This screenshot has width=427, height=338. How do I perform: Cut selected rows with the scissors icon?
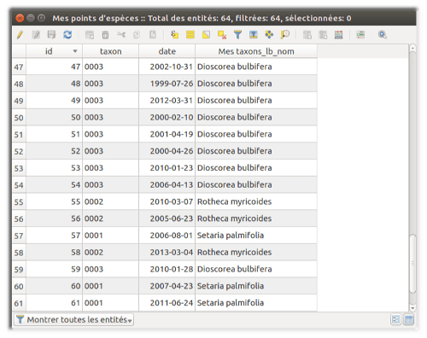[121, 35]
